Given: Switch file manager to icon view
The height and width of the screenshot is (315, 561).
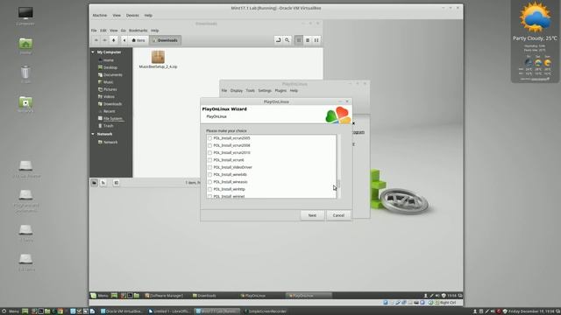Looking at the screenshot, I should [x=299, y=40].
